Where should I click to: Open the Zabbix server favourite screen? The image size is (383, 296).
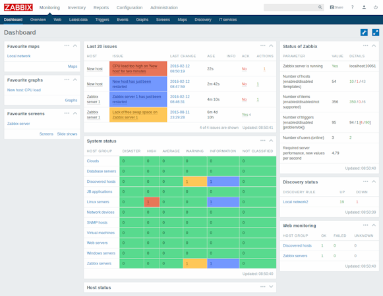[x=18, y=124]
